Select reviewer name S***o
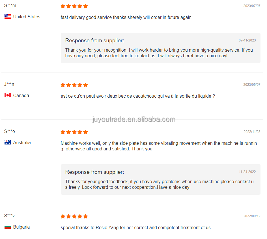Image resolution: width=267 pixels, height=239 pixels. [x=10, y=131]
